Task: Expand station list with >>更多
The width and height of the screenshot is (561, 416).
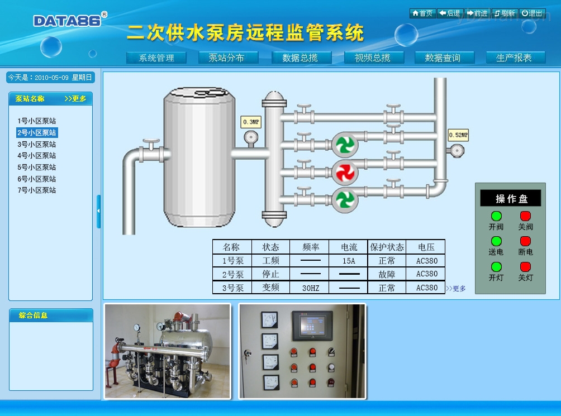Action: pyautogui.click(x=75, y=99)
